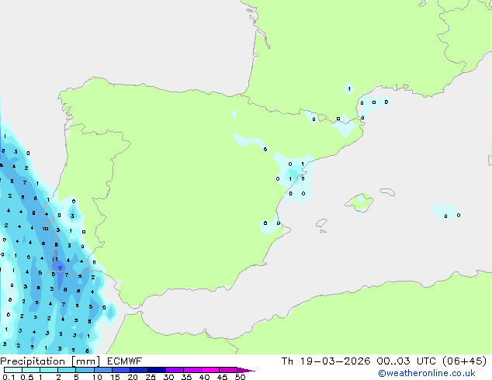Click the ECMWF model label
Viewport: 492px width, 380px height.
click(x=125, y=361)
